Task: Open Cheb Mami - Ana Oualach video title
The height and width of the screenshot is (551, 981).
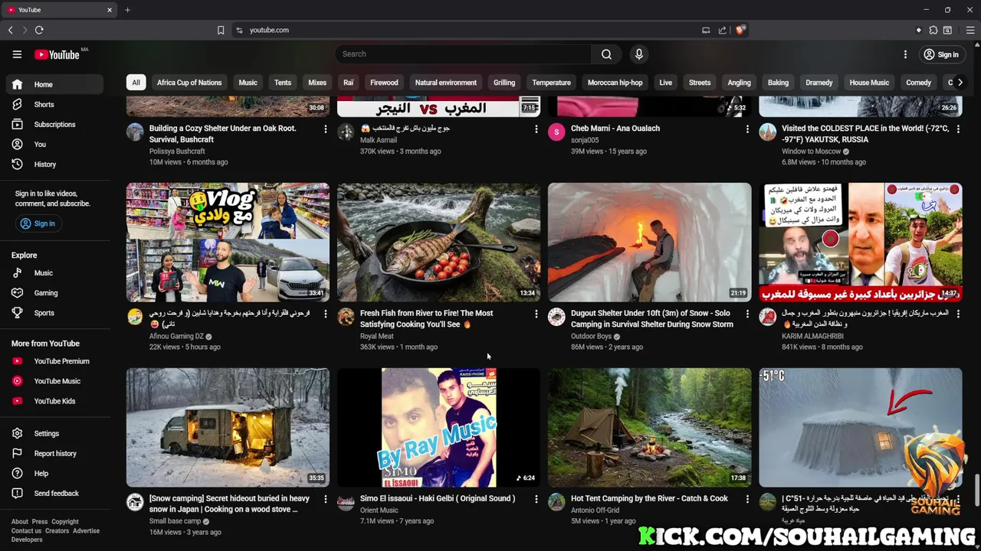Action: click(x=615, y=129)
